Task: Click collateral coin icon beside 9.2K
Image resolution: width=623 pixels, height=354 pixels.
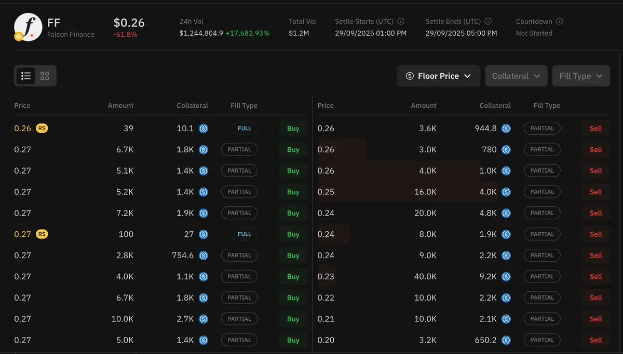Action: point(506,276)
